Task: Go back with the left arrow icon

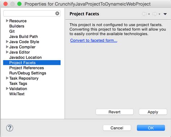Action: pos(144,14)
